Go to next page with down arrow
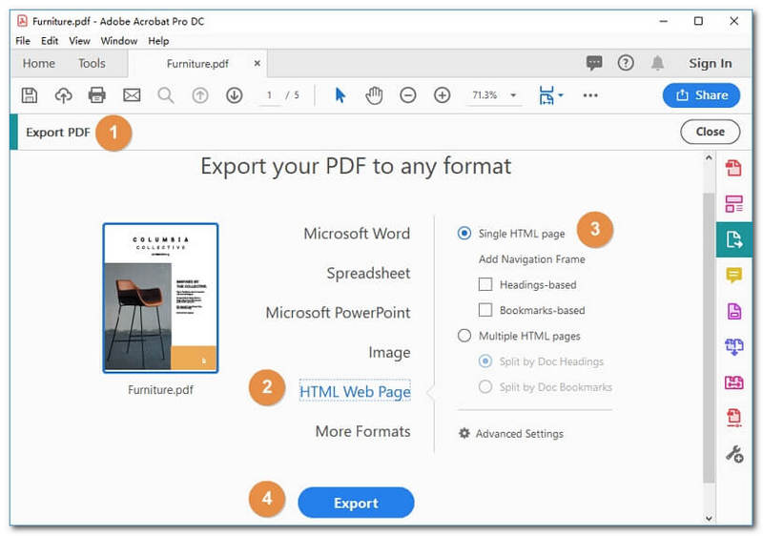763x536 pixels. [x=234, y=95]
